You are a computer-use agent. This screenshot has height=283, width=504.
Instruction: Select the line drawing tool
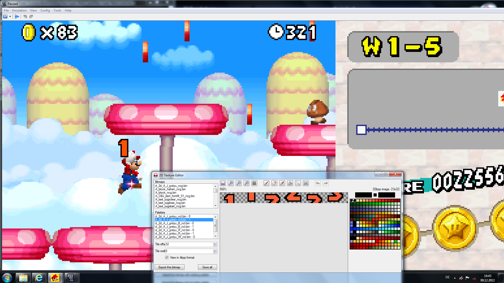coord(298,183)
